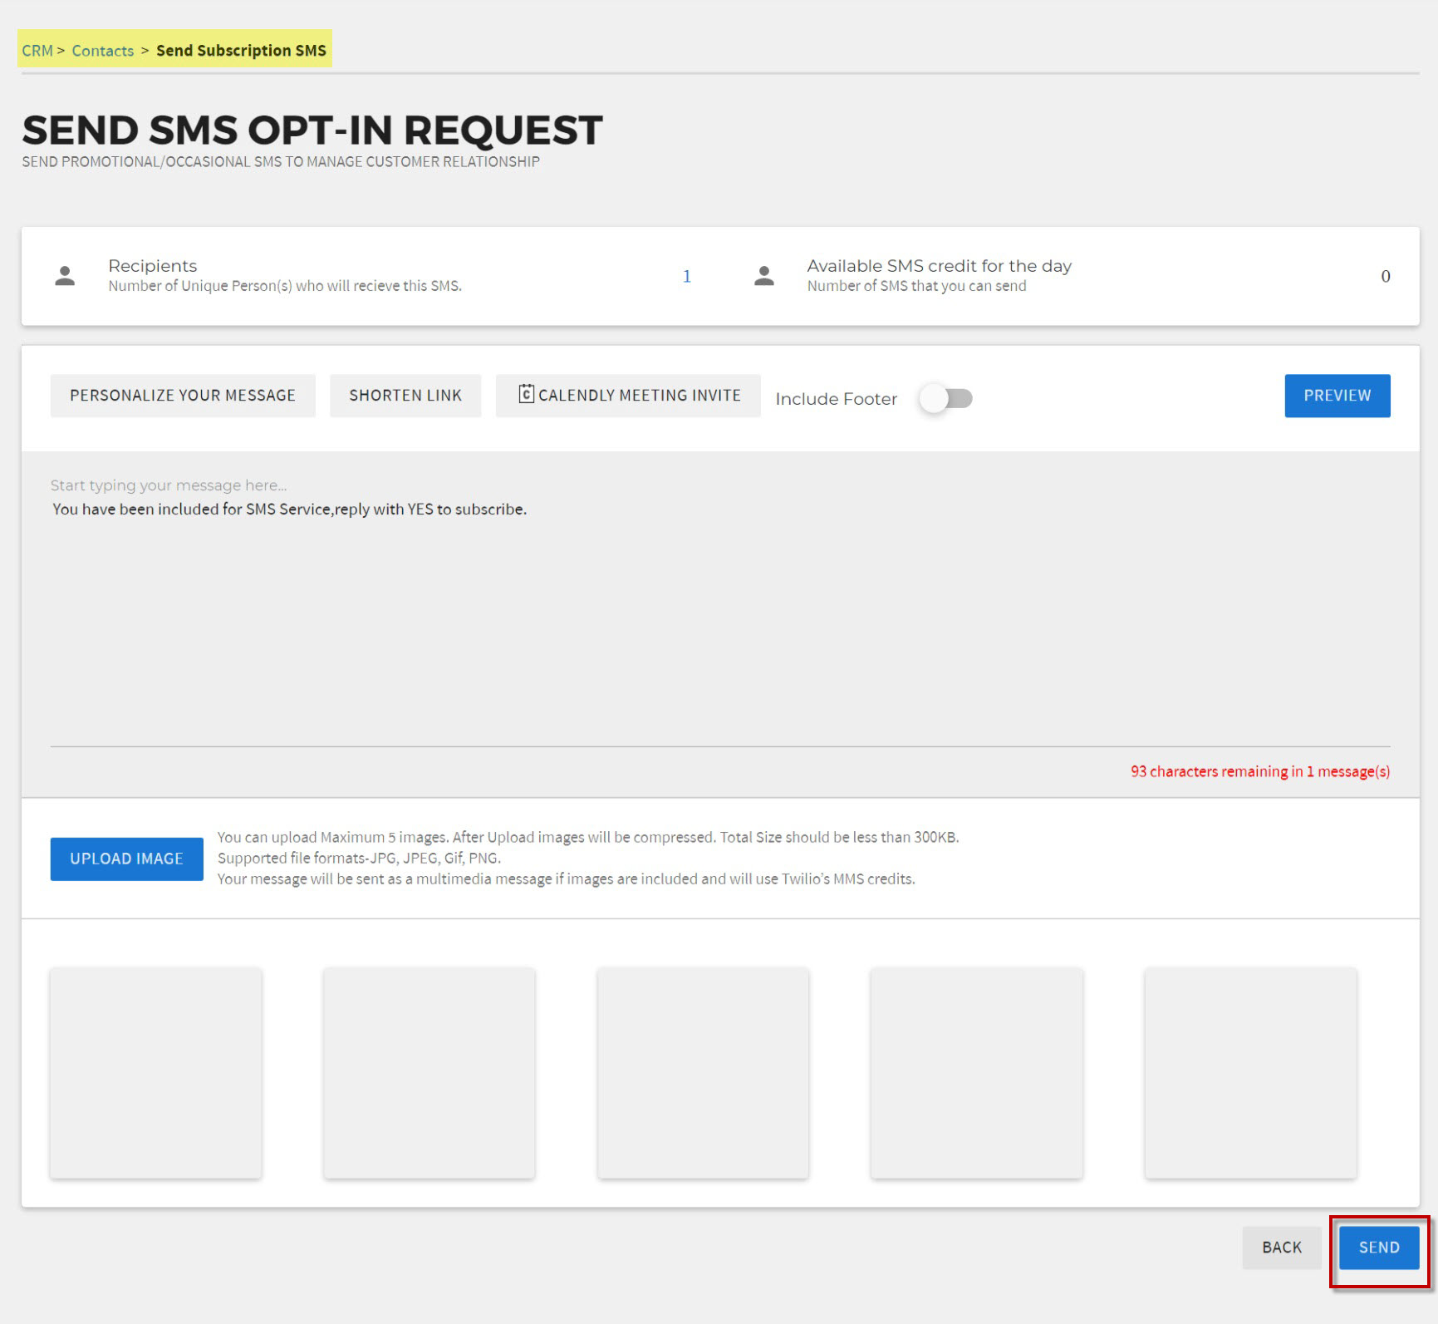Send the SMS opt-in request
This screenshot has height=1324, width=1438.
coord(1379,1248)
